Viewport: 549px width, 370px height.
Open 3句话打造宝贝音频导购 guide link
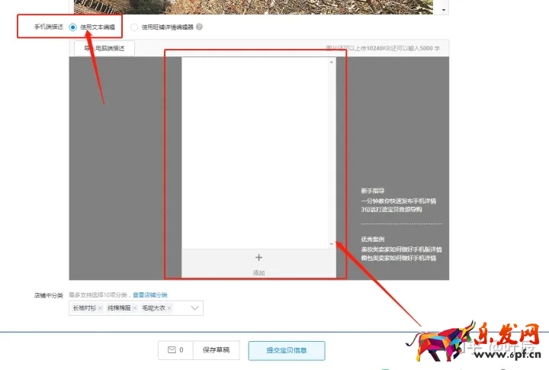pyautogui.click(x=392, y=209)
